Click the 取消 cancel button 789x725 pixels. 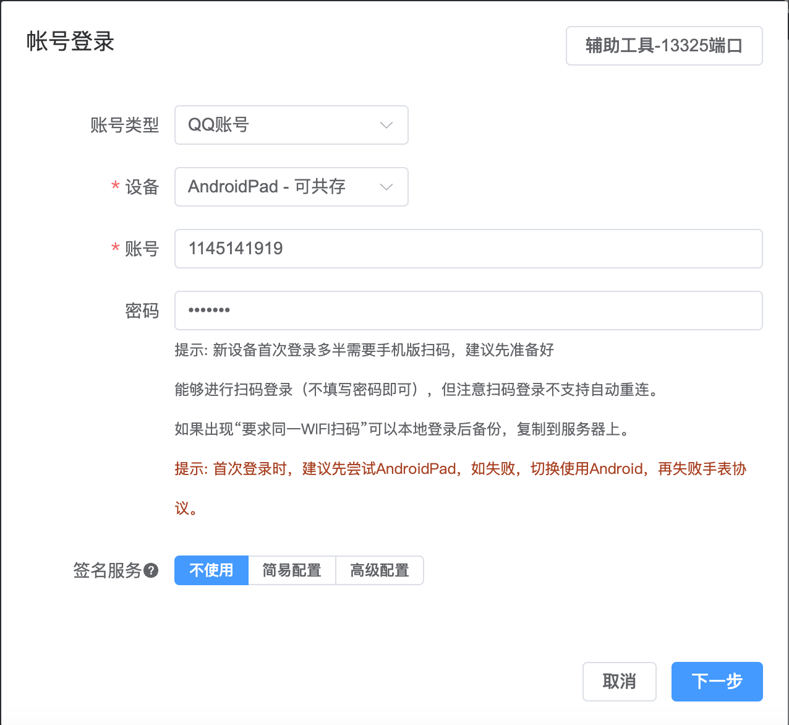click(619, 682)
